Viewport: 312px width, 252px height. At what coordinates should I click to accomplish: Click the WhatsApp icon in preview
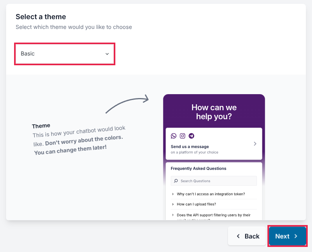tap(174, 136)
